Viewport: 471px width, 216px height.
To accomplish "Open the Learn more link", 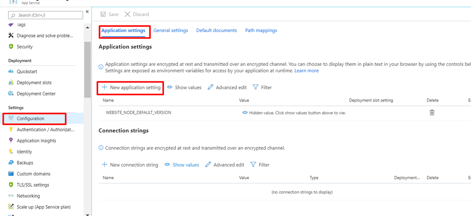I will [x=306, y=71].
